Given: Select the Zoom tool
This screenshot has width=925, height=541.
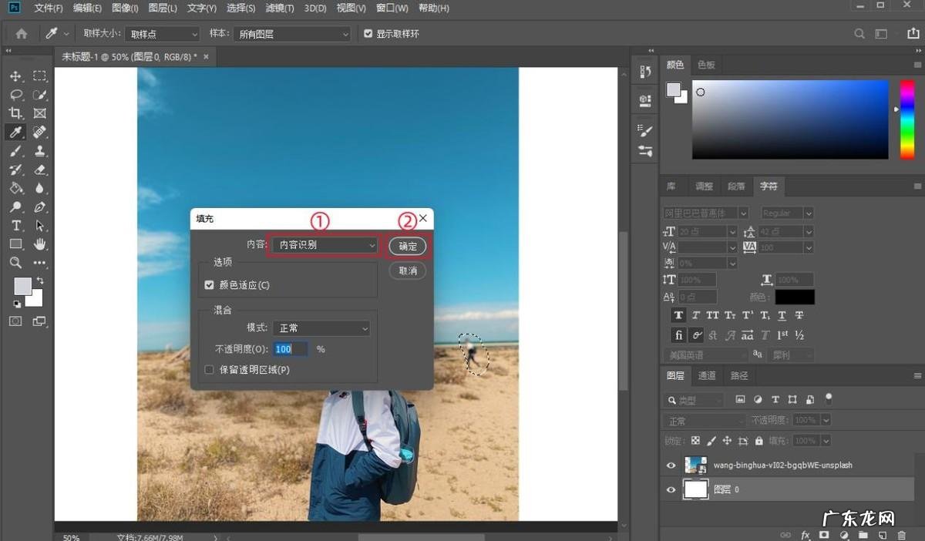Looking at the screenshot, I should tap(15, 263).
